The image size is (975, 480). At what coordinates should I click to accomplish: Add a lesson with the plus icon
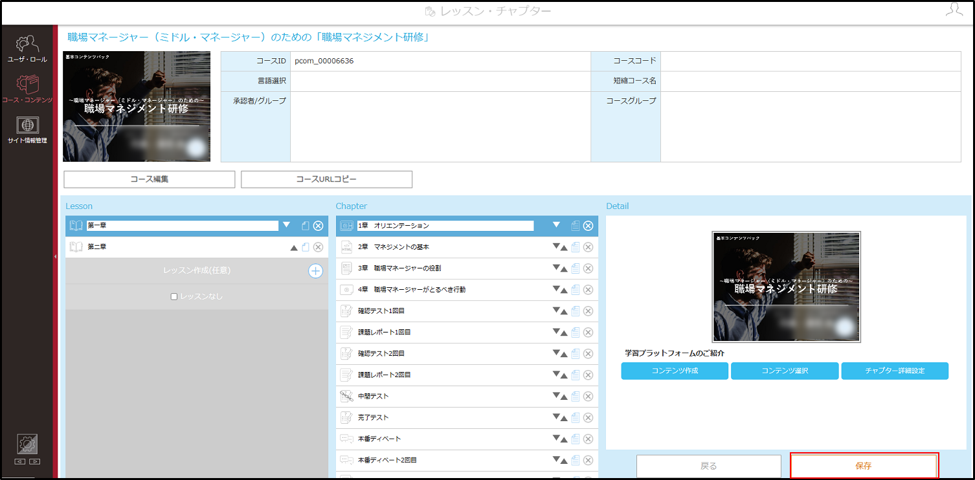coord(315,270)
